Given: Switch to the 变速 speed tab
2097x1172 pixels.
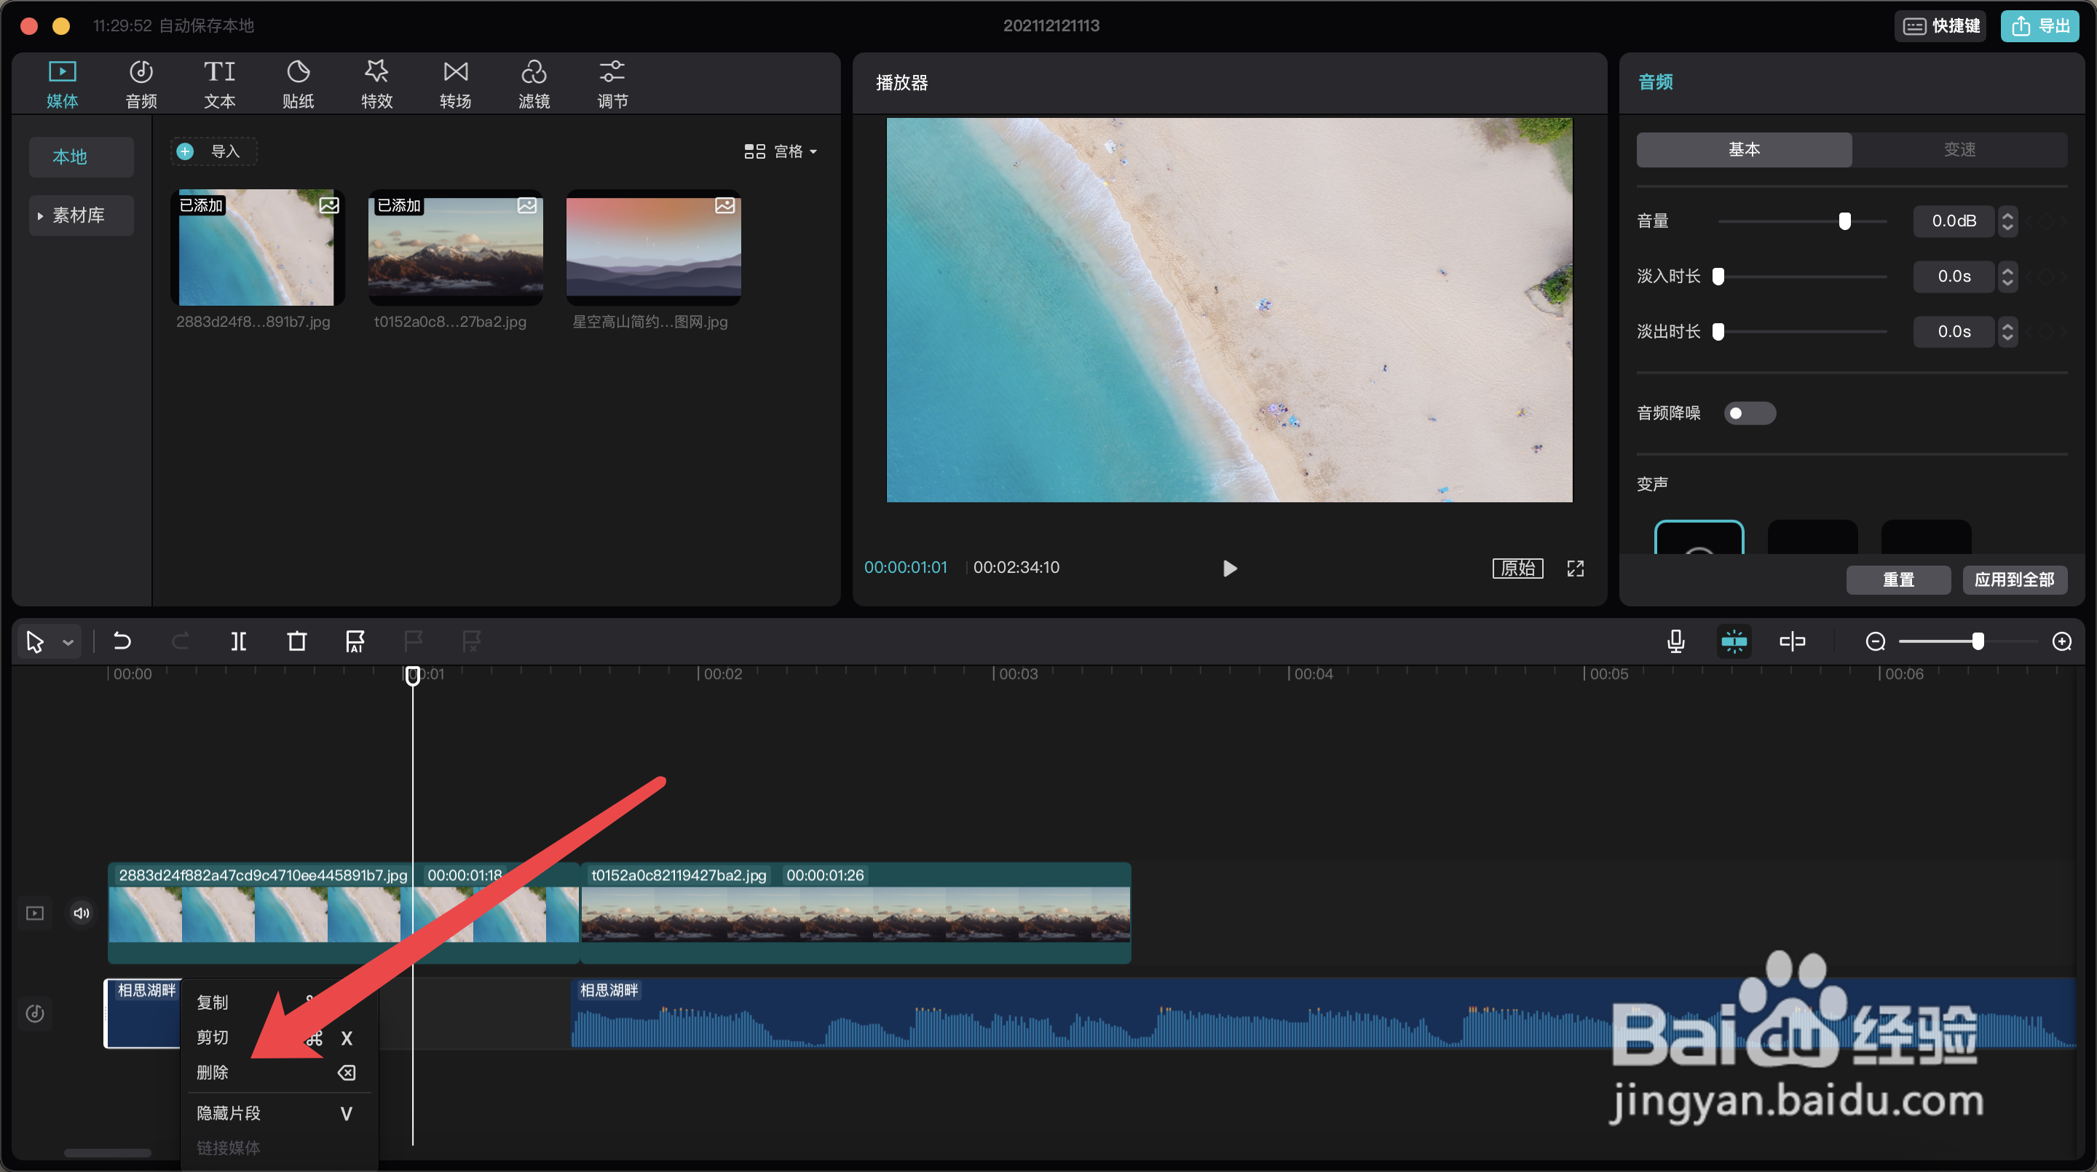Looking at the screenshot, I should 1959,150.
